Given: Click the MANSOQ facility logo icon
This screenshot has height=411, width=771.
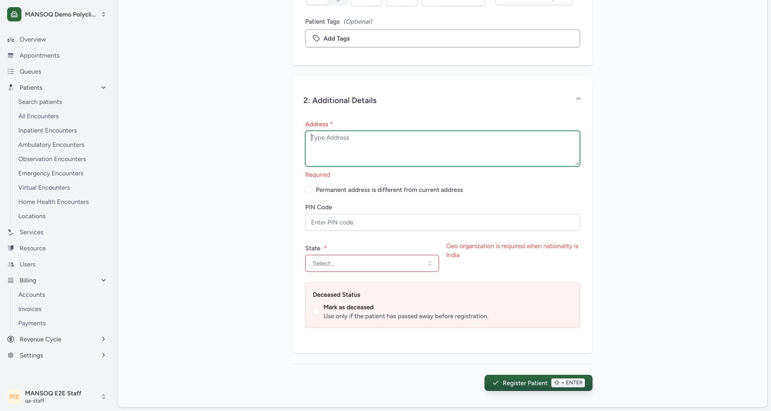Looking at the screenshot, I should coord(14,14).
